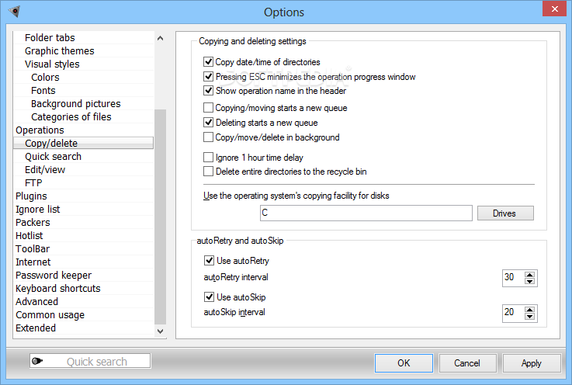The width and height of the screenshot is (572, 385).
Task: Click the autoSkip interval value field
Action: click(514, 313)
